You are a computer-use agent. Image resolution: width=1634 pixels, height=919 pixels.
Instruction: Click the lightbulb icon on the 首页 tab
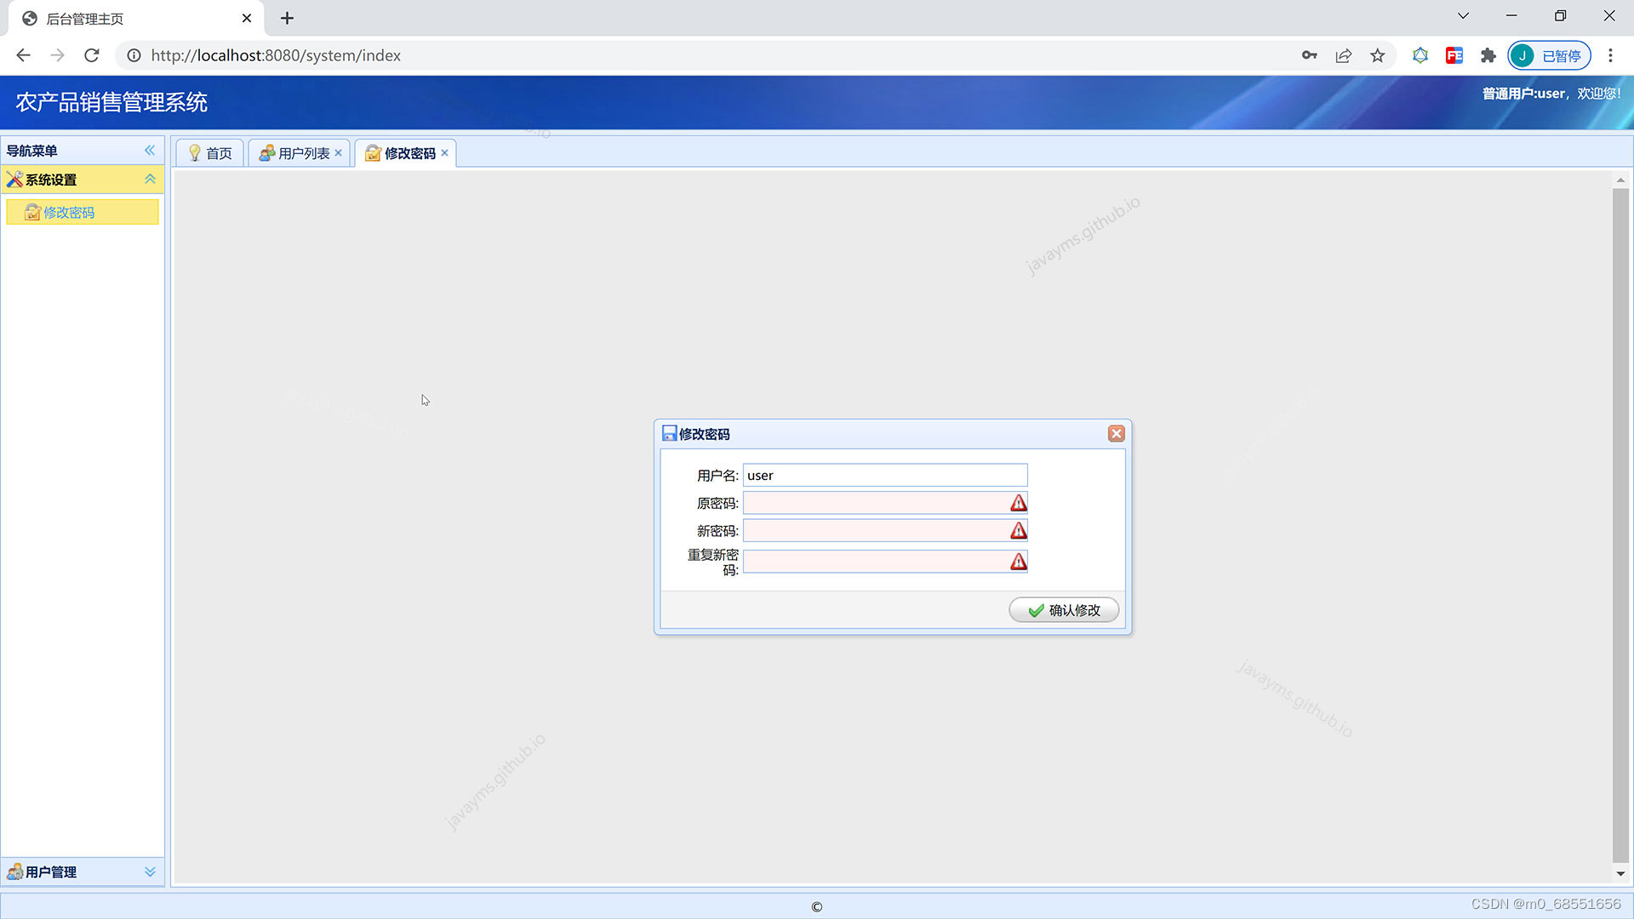point(194,152)
